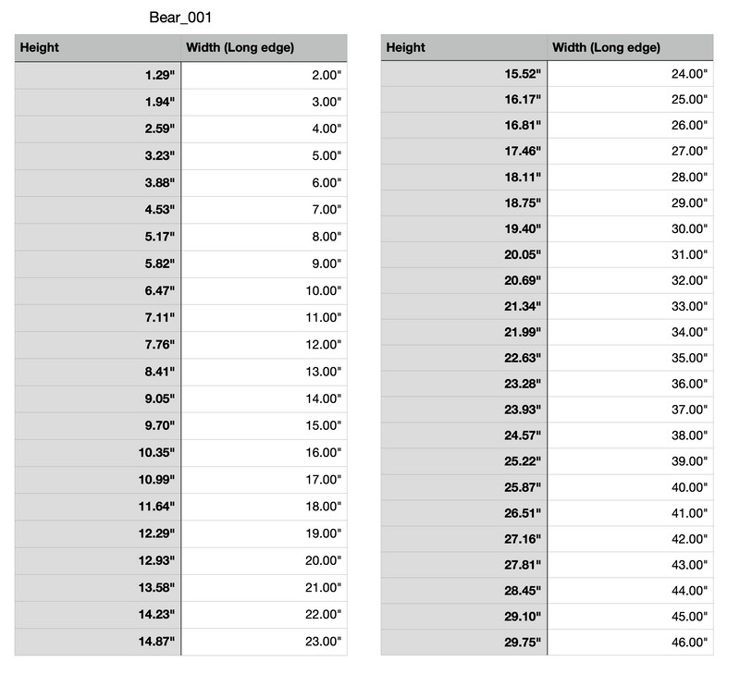740x674 pixels.
Task: Select right table Width (Long edge) header
Action: click(x=630, y=47)
